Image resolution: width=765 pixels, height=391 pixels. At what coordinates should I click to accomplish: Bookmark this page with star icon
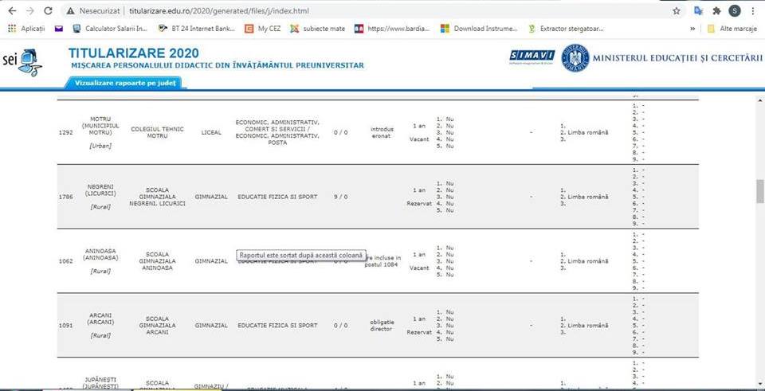[x=677, y=11]
